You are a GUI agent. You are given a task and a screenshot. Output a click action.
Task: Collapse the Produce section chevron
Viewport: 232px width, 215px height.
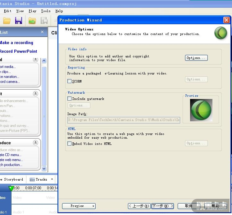35,143
